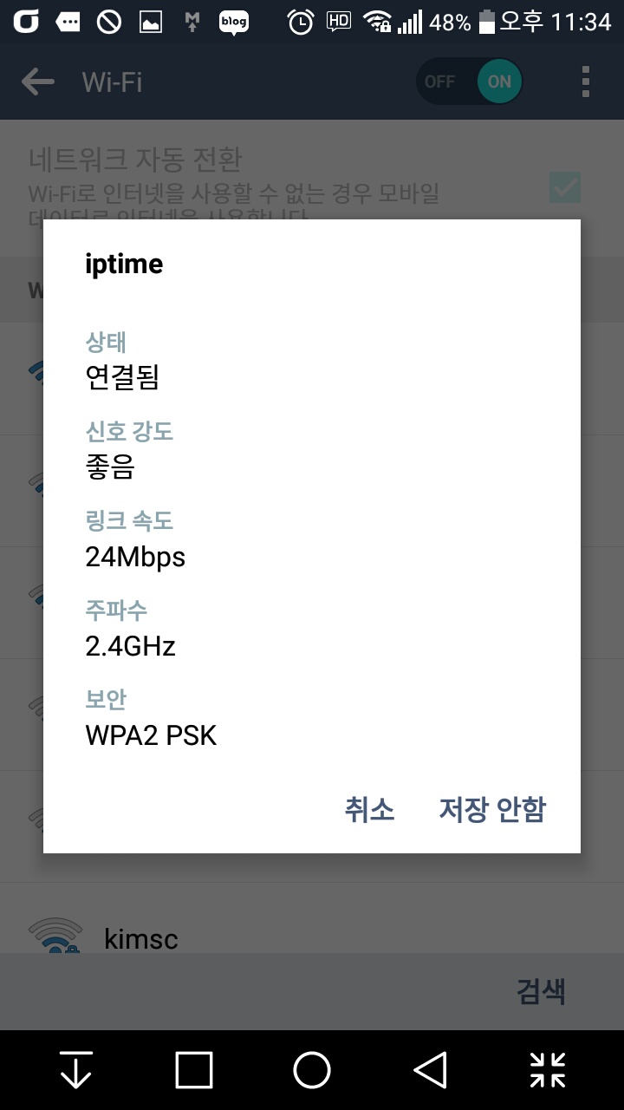The width and height of the screenshot is (624, 1110).
Task: Tap the collapse arrows navigation icon
Action: 548,1070
